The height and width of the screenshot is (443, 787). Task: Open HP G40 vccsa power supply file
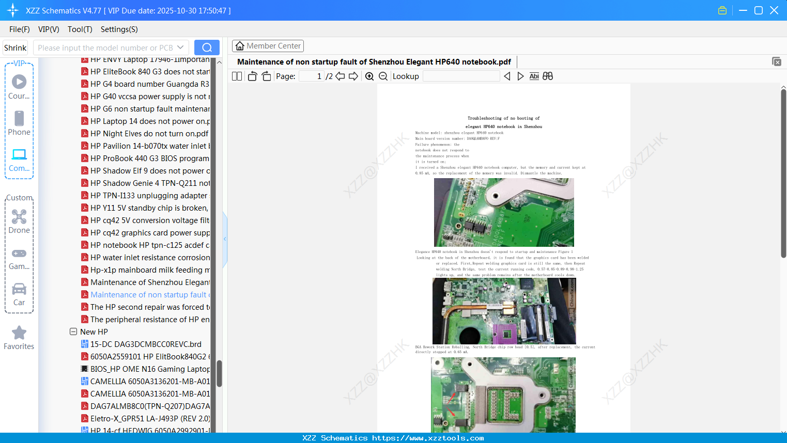pos(145,97)
